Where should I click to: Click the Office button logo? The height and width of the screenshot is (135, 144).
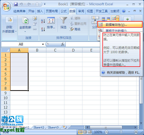(6, 7)
